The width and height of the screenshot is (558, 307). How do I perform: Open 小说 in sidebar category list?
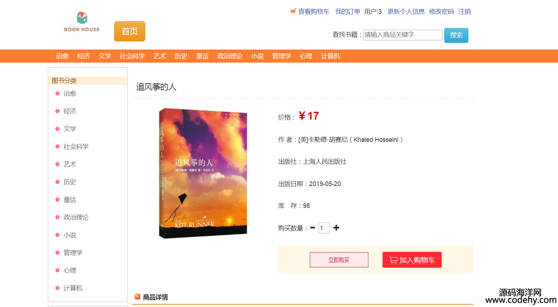pos(70,235)
